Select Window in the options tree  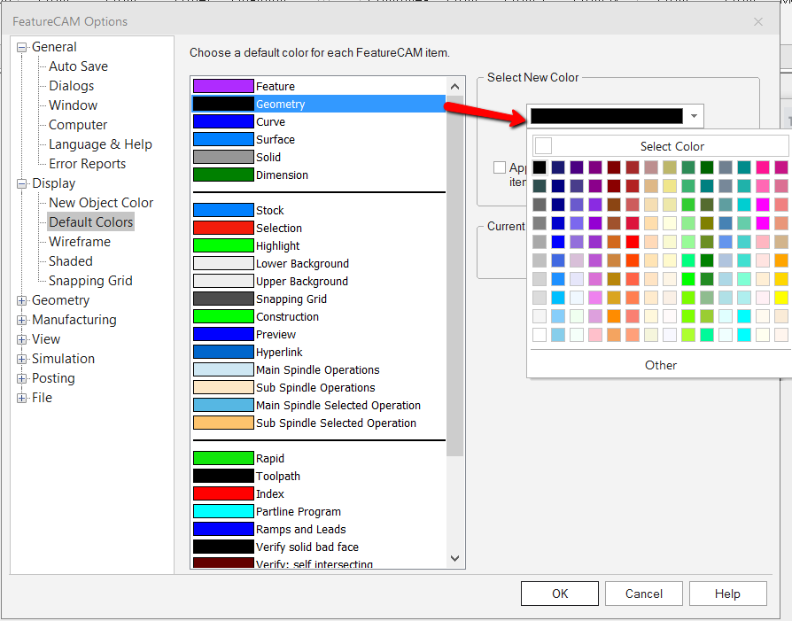point(74,105)
